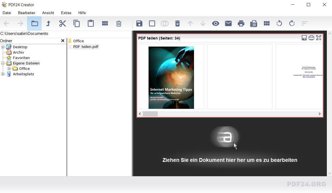This screenshot has width=332, height=193.
Task: Navigate up one directory level
Action: click(48, 24)
